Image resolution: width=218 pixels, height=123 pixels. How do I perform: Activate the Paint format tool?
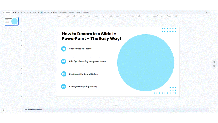pyautogui.click(x=28, y=12)
